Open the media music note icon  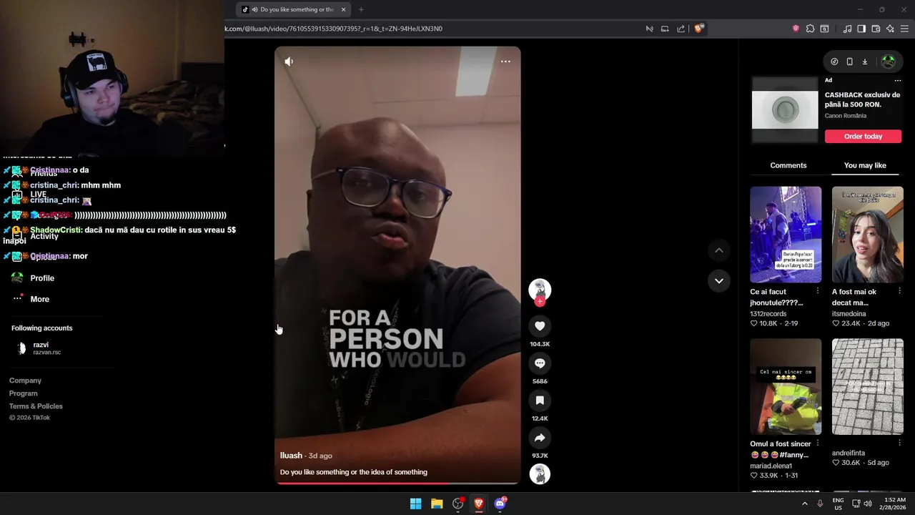(x=847, y=29)
